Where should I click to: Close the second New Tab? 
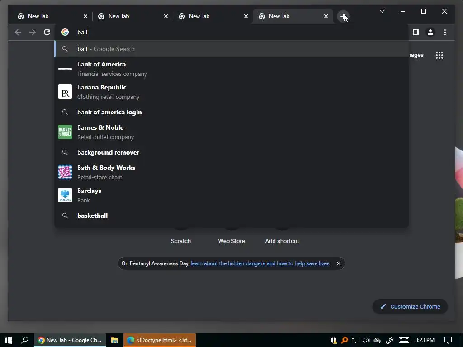[165, 16]
